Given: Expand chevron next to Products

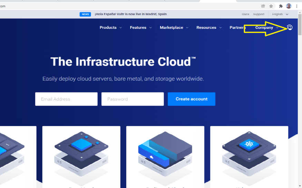Looking at the screenshot, I should pyautogui.click(x=120, y=27).
